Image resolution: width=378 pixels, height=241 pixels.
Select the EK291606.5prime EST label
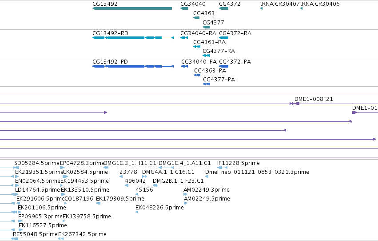40,199
